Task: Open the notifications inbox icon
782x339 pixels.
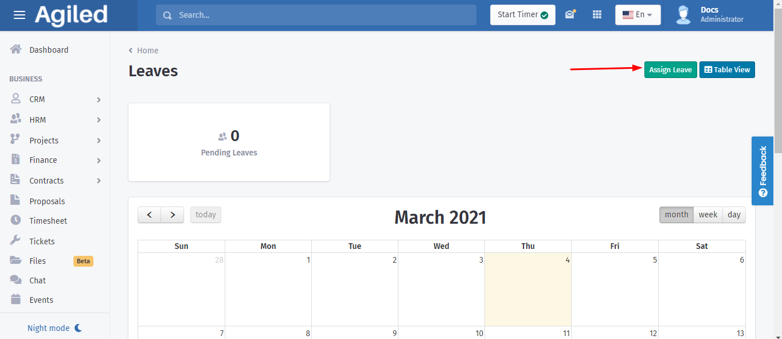Action: 570,15
